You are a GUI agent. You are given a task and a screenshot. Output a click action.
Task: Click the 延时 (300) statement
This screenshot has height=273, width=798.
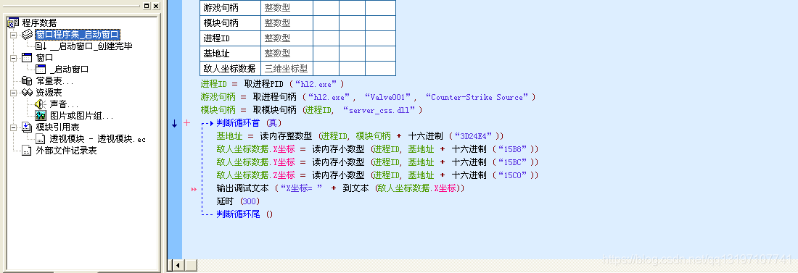click(238, 202)
